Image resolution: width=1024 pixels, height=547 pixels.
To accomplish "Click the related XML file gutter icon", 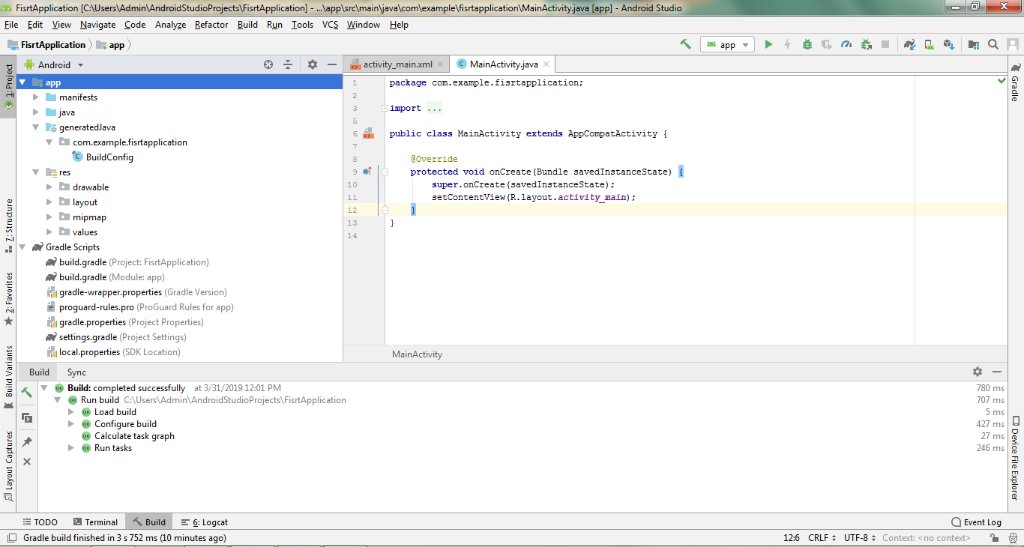I will click(x=367, y=134).
